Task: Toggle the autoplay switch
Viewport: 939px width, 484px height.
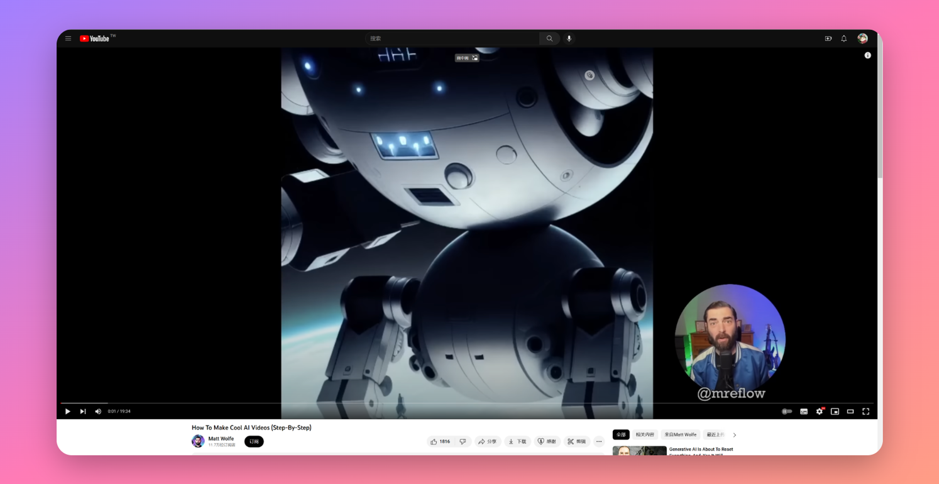Action: tap(787, 411)
